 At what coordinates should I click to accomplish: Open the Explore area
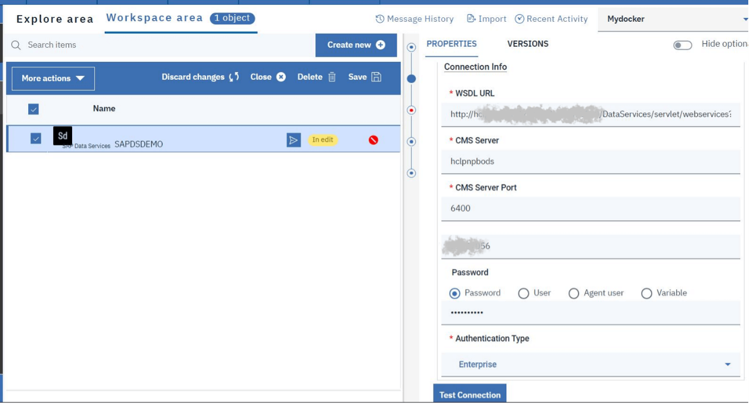(54, 18)
